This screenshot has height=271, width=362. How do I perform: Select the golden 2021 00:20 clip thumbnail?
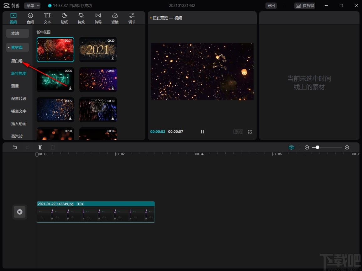98,50
